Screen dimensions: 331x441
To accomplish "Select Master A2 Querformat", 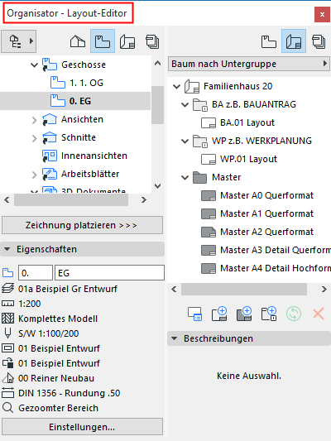I will tap(266, 232).
